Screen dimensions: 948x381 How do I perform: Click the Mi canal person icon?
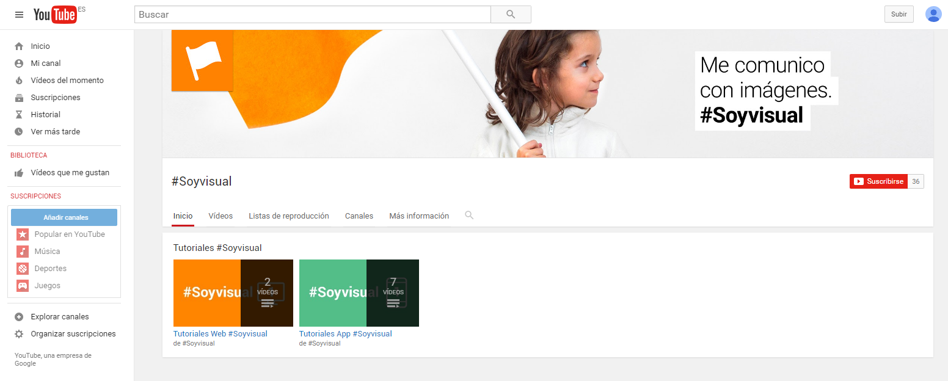[19, 64]
